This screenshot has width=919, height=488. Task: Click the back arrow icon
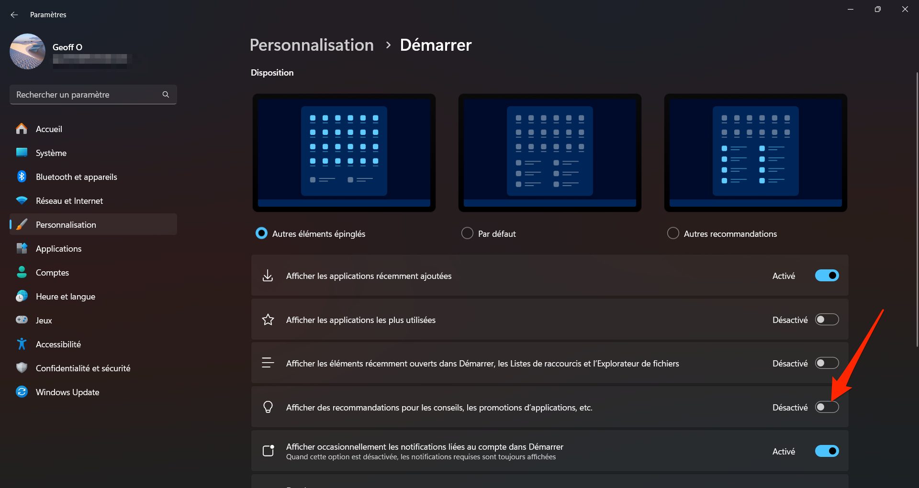coord(14,15)
